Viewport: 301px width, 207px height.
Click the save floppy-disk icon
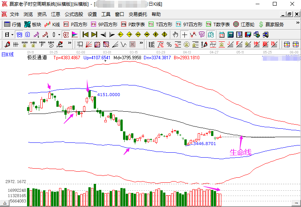pos(248,35)
